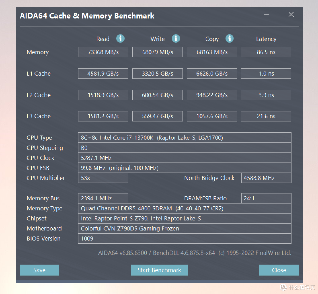318x294 pixels.
Task: Click the CPU Clock field 5287.1 MHz
Action: coord(185,158)
